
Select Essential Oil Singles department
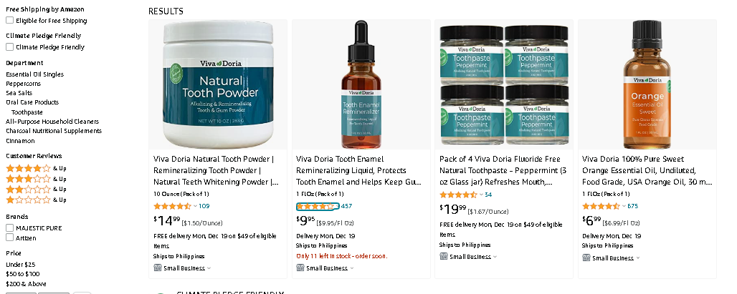click(x=35, y=74)
